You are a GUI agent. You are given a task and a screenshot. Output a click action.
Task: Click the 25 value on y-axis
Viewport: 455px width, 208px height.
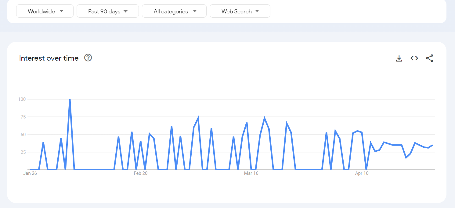(x=23, y=152)
